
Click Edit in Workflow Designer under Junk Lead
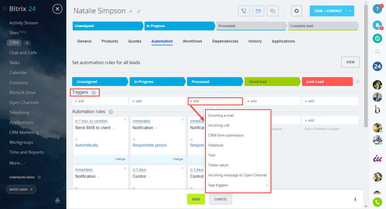(x=322, y=129)
